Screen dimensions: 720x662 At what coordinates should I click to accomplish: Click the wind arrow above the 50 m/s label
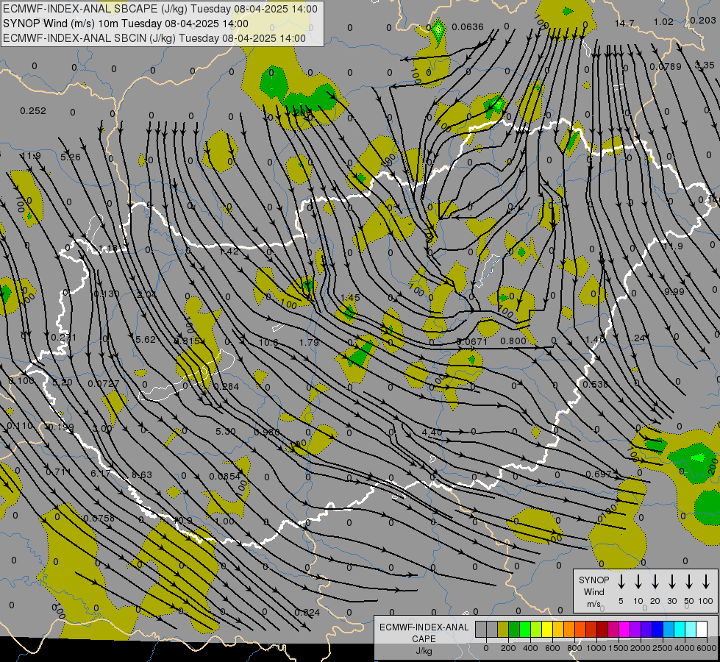[x=689, y=581]
